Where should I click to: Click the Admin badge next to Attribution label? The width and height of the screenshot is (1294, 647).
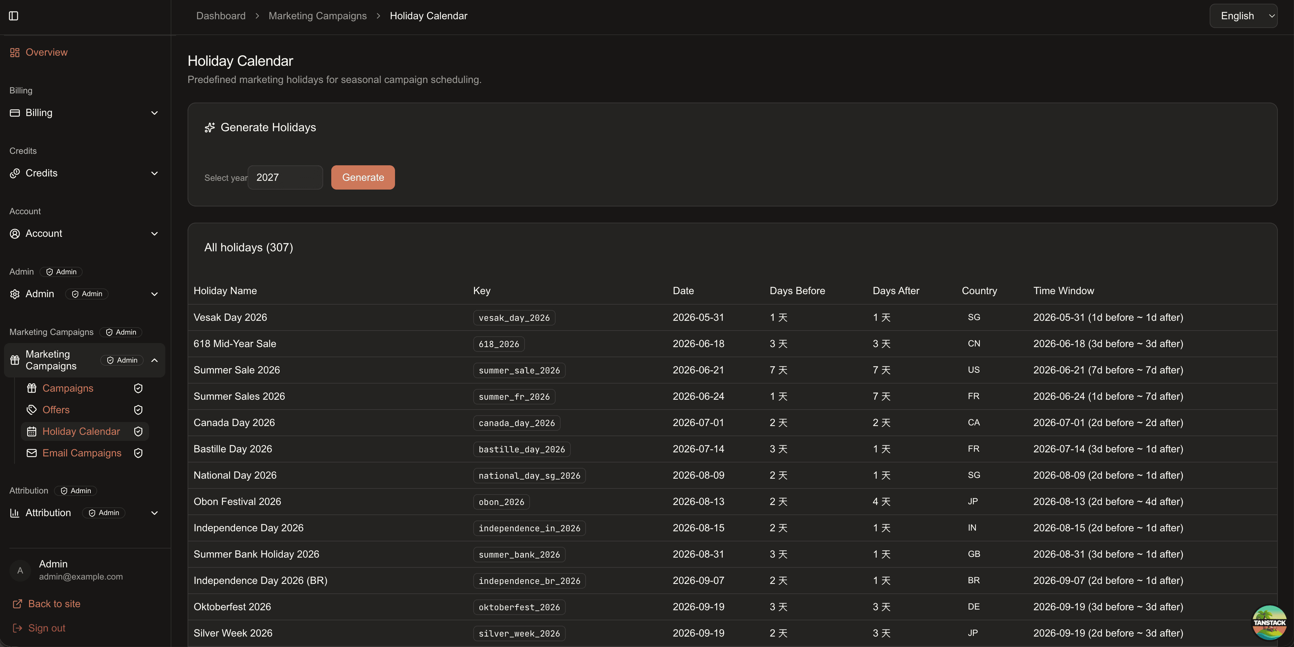click(75, 491)
